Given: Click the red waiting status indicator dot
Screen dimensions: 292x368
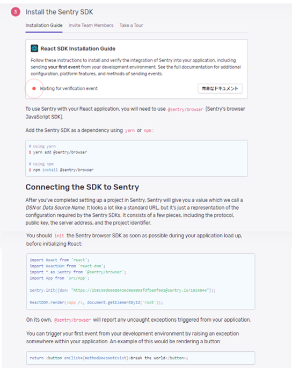Looking at the screenshot, I should point(34,88).
